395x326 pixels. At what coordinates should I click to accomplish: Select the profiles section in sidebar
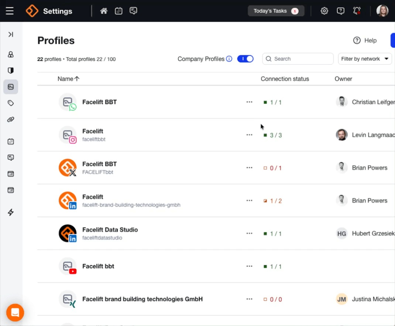coord(11,87)
